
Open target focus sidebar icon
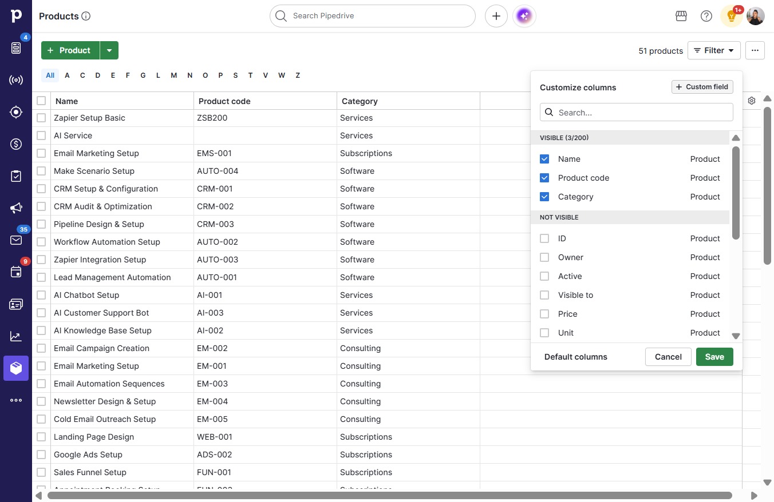pyautogui.click(x=16, y=112)
